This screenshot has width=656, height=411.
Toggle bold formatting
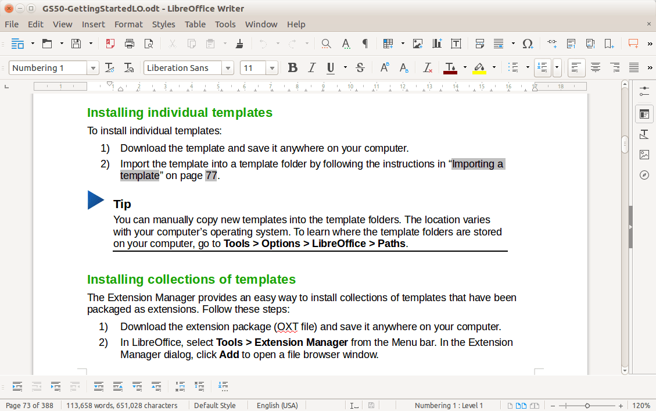coord(292,67)
